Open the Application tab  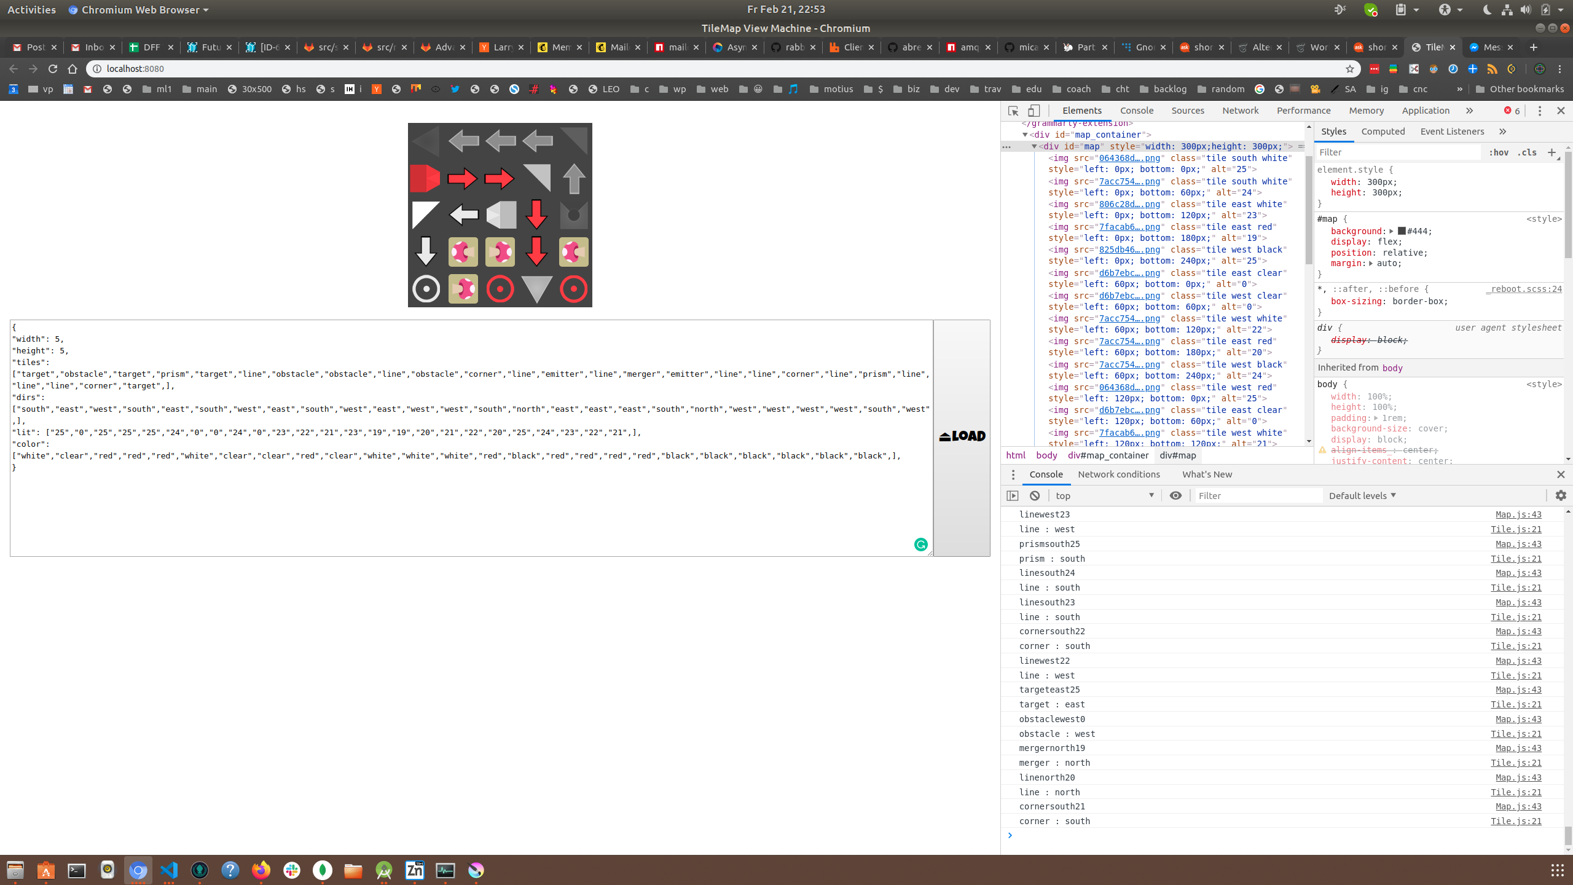pyautogui.click(x=1426, y=111)
